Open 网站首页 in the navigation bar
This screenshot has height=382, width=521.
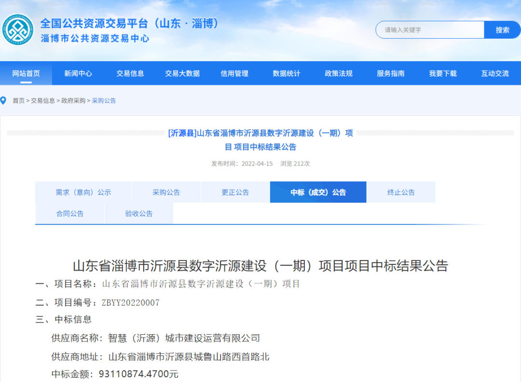coord(26,73)
